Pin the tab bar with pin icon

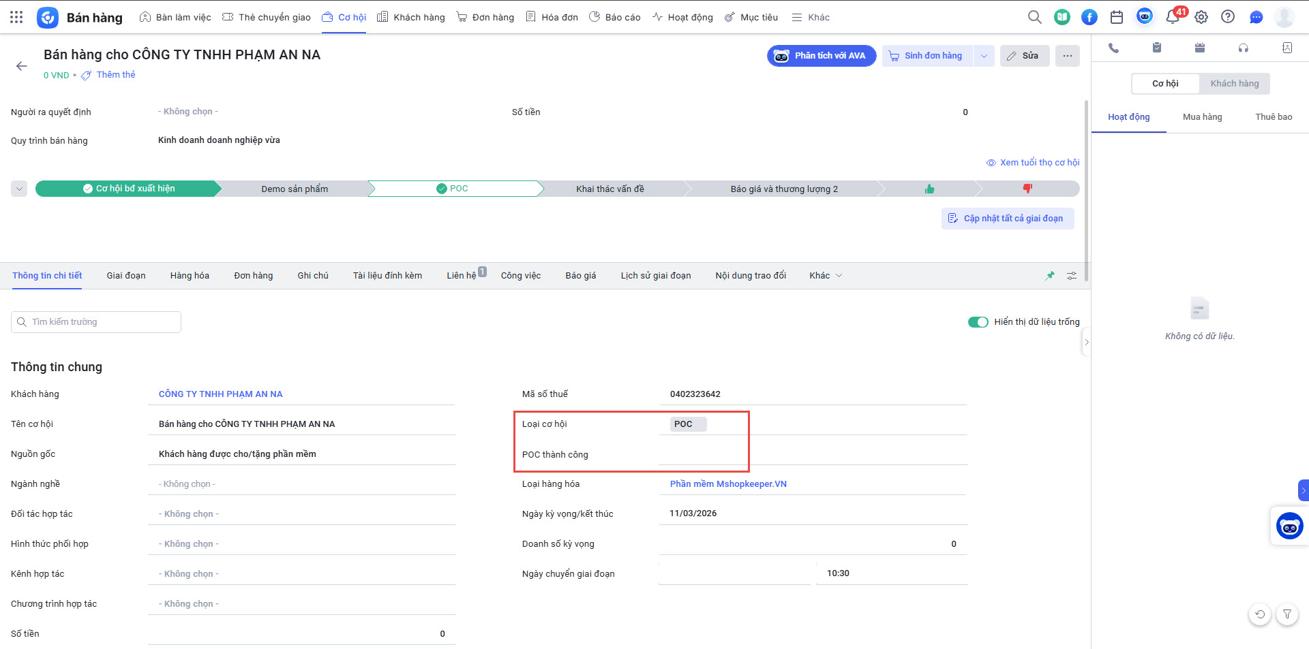1050,276
